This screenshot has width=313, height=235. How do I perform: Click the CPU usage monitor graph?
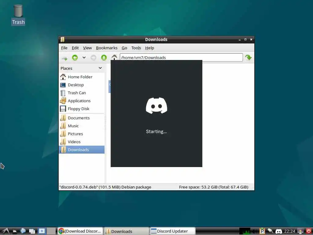pyautogui.click(x=245, y=231)
